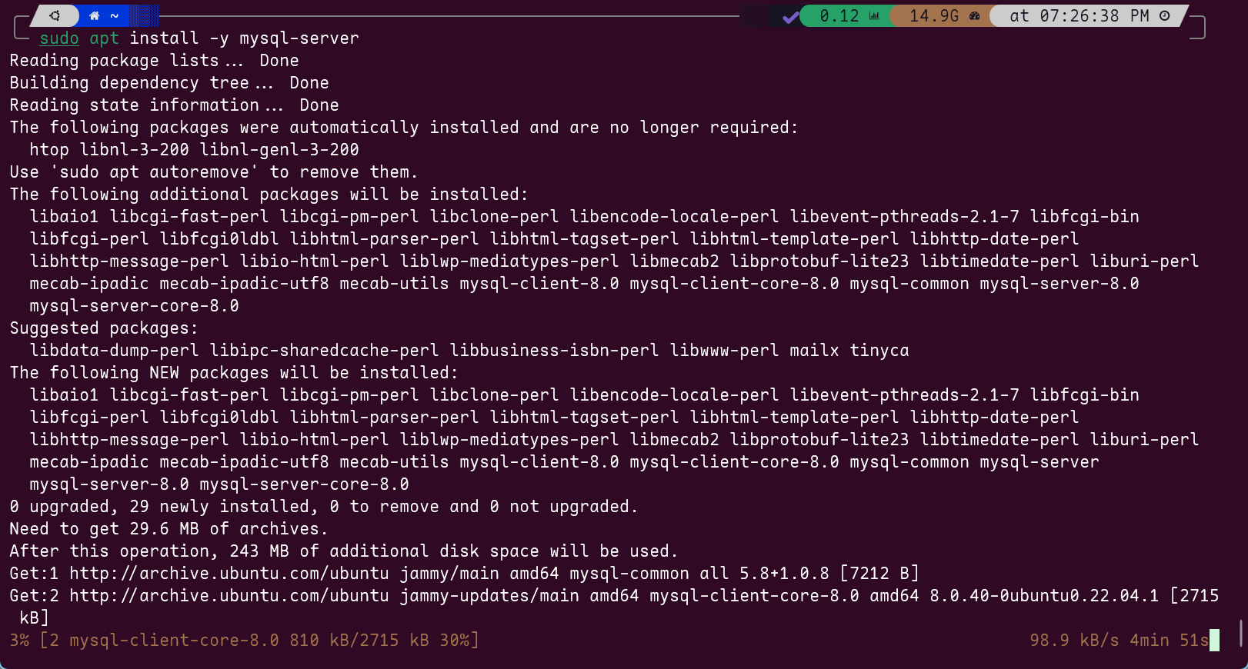Click the 0.12 load average value
This screenshot has height=669, width=1248.
tap(839, 16)
